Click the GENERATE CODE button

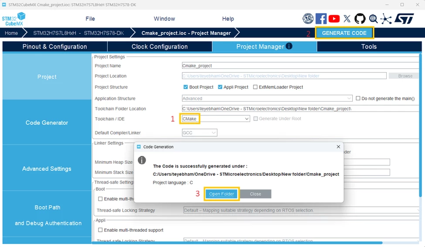[x=344, y=33]
